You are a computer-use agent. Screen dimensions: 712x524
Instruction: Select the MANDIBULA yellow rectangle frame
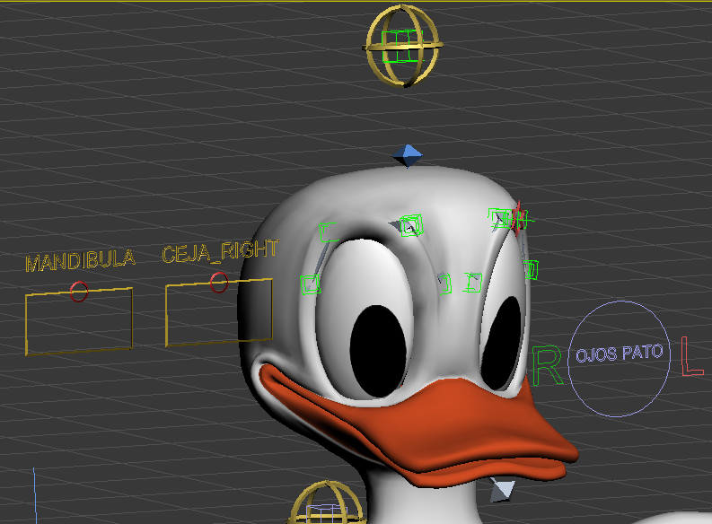tap(79, 321)
